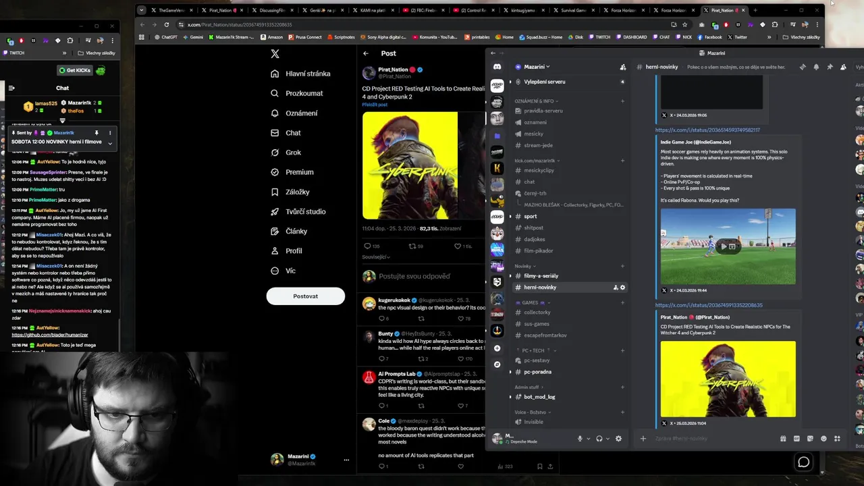The image size is (864, 486).
Task: Deafen with the Discord headphones icon
Action: point(599,439)
